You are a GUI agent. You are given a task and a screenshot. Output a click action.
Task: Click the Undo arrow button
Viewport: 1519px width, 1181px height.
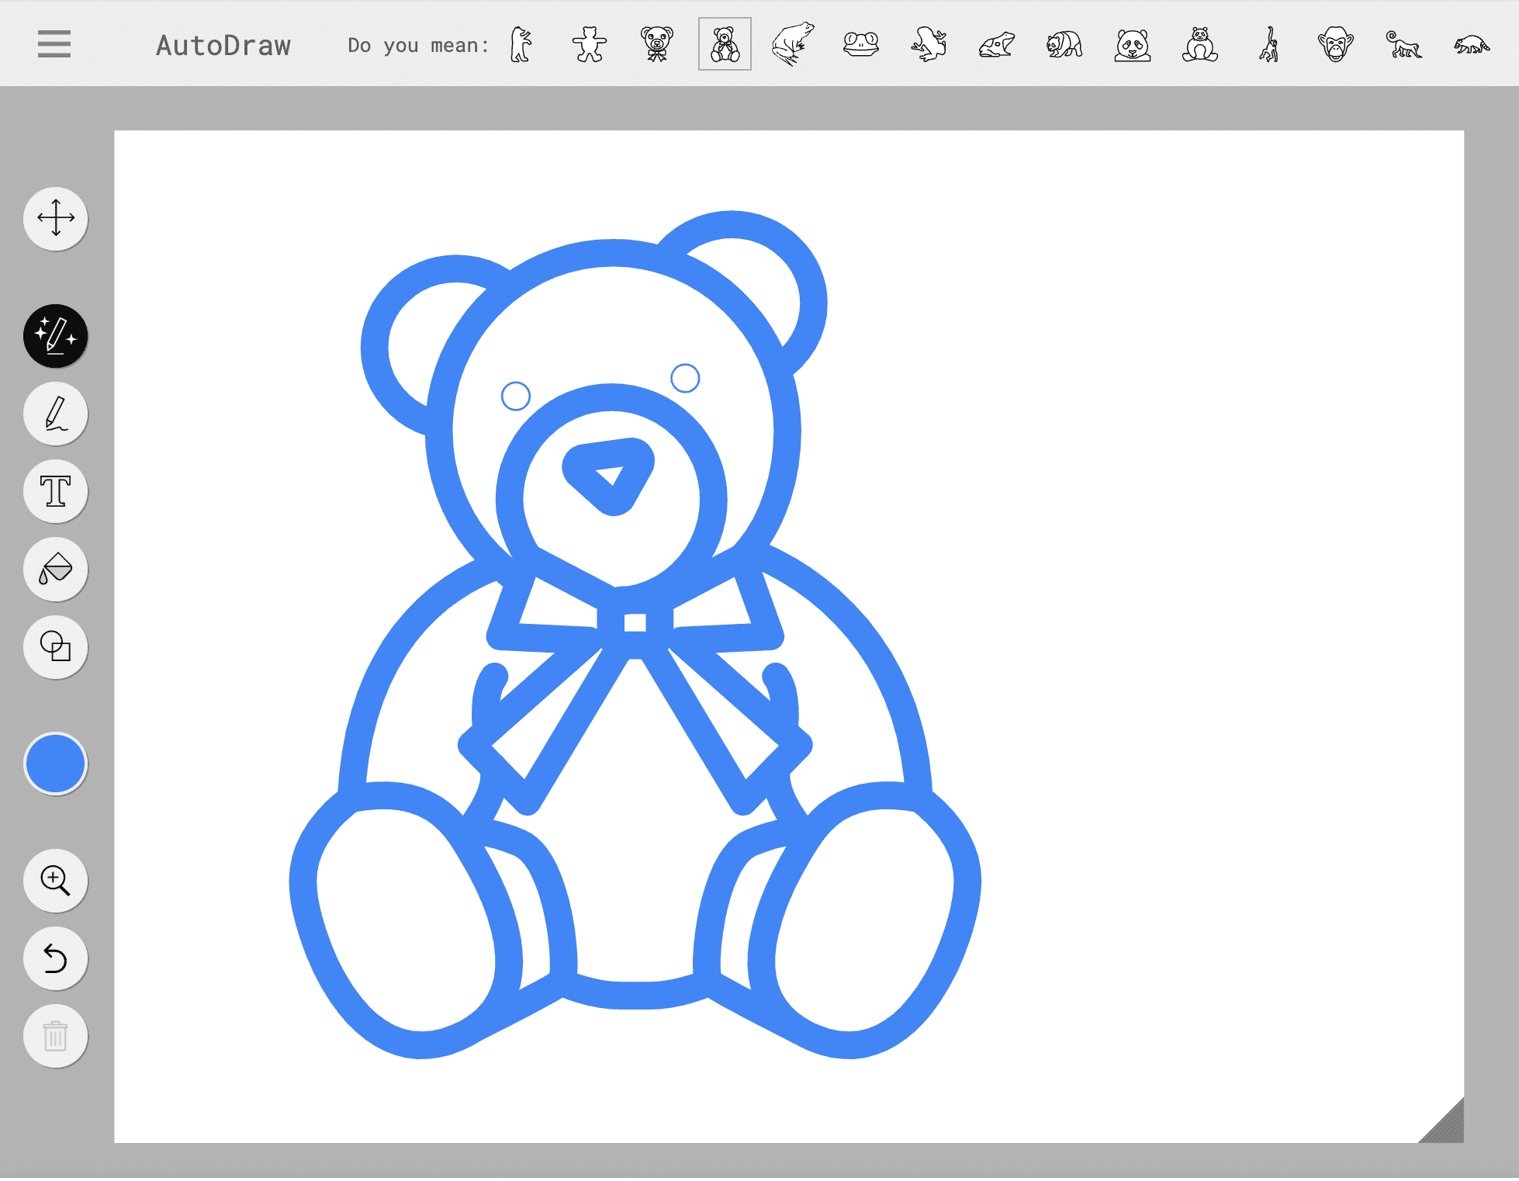pyautogui.click(x=56, y=958)
